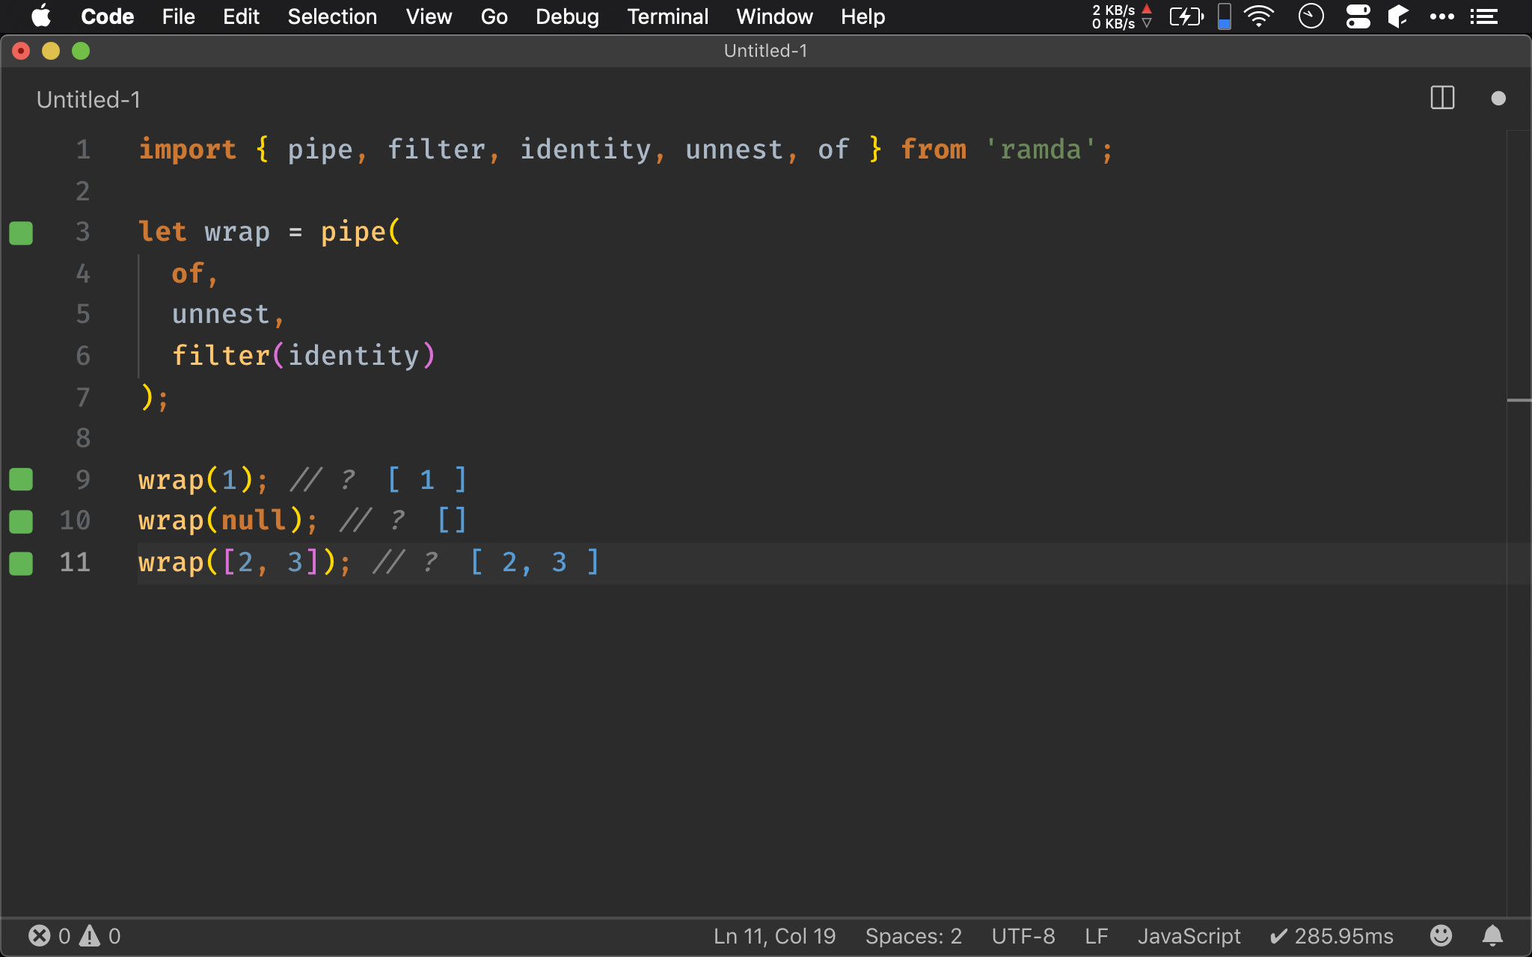Click the green Quokka indicator on line 10
This screenshot has width=1532, height=957.
tap(21, 521)
